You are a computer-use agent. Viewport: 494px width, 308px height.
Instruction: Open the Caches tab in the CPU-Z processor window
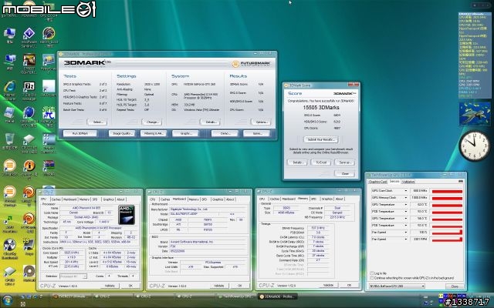point(56,199)
